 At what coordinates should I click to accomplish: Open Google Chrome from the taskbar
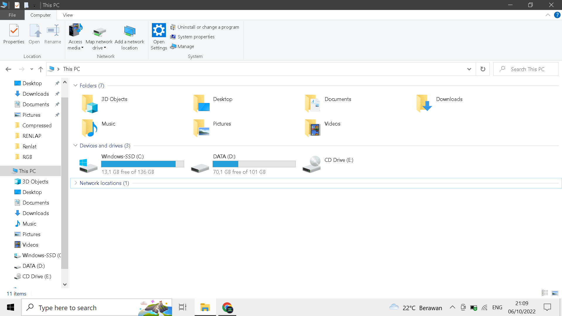[x=227, y=308]
